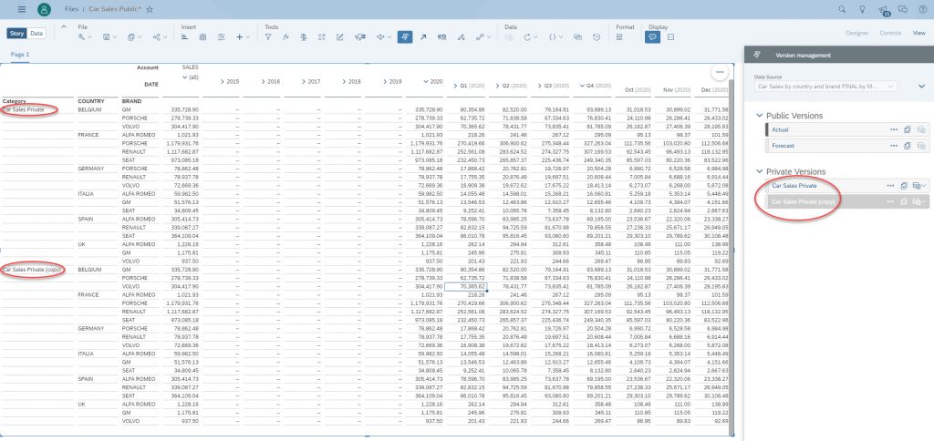Image resolution: width=934 pixels, height=441 pixels.
Task: Open more options for Forecast version
Action: click(x=894, y=145)
